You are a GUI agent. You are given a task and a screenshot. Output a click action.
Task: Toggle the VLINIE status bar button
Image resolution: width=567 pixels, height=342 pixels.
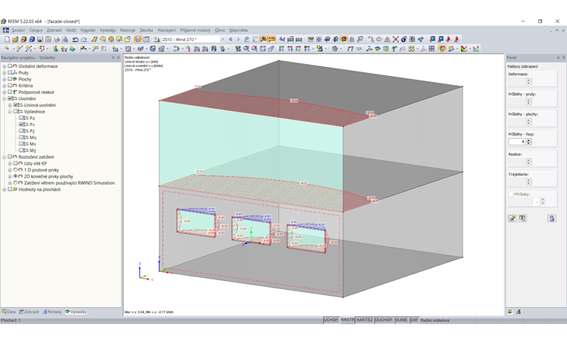(401, 320)
